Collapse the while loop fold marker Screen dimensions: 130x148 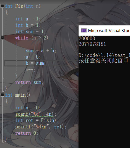(2, 38)
